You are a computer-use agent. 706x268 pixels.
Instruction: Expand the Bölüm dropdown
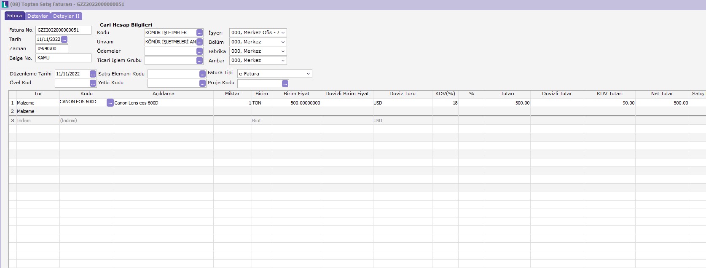coord(283,42)
